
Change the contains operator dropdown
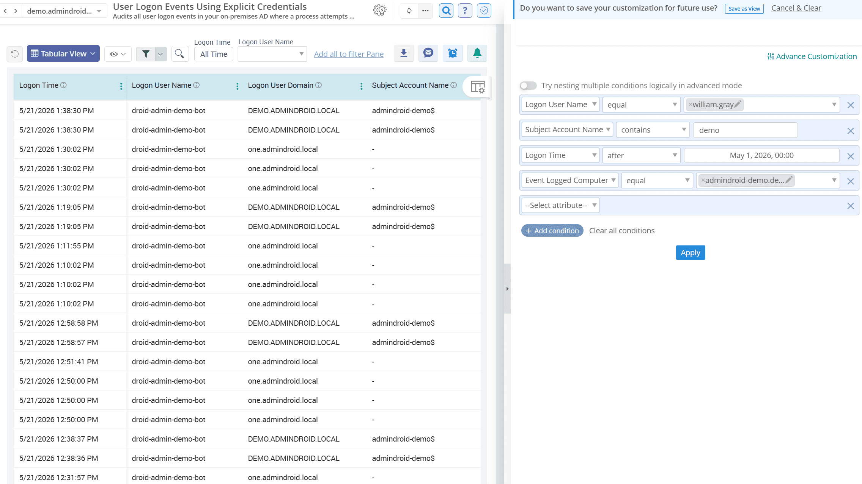(x=653, y=130)
